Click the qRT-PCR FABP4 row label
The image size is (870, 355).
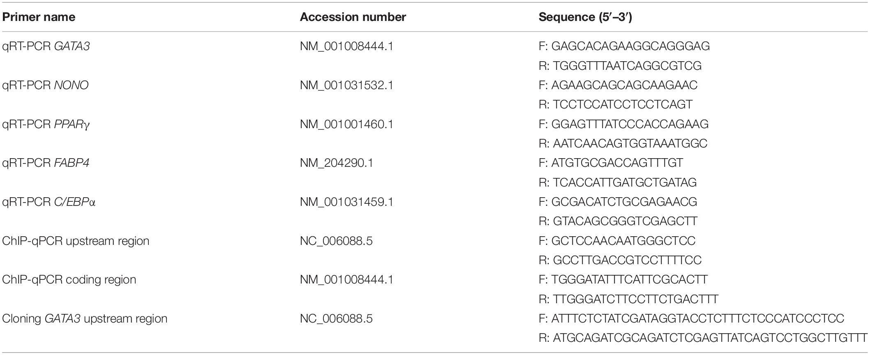click(46, 163)
